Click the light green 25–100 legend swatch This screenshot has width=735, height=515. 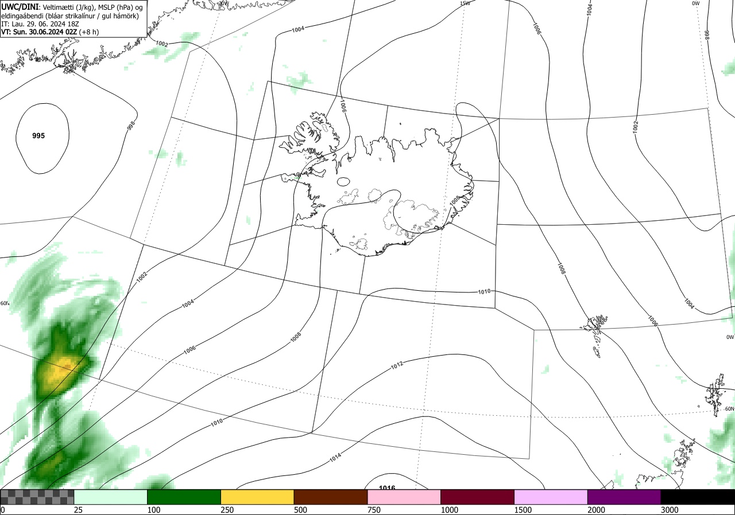111,497
